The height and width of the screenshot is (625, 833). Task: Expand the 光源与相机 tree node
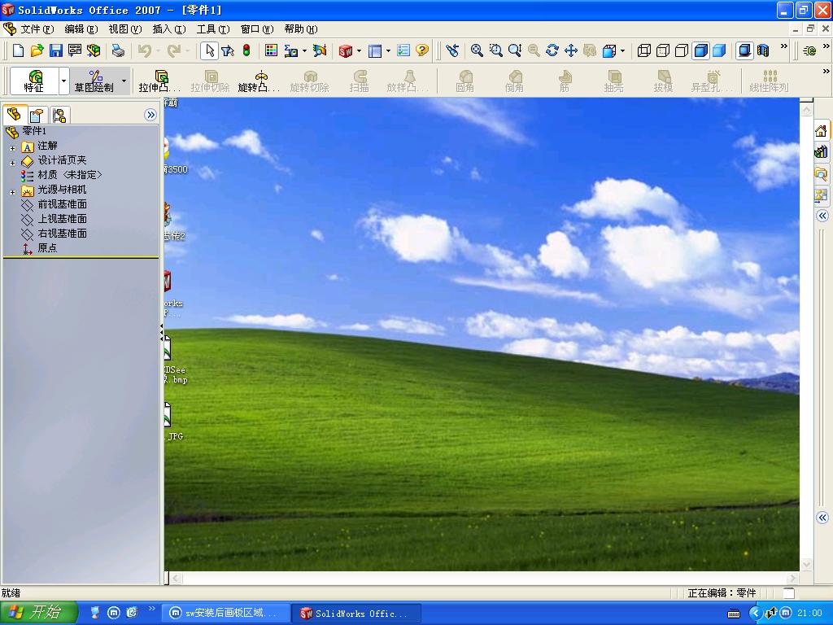coord(12,192)
